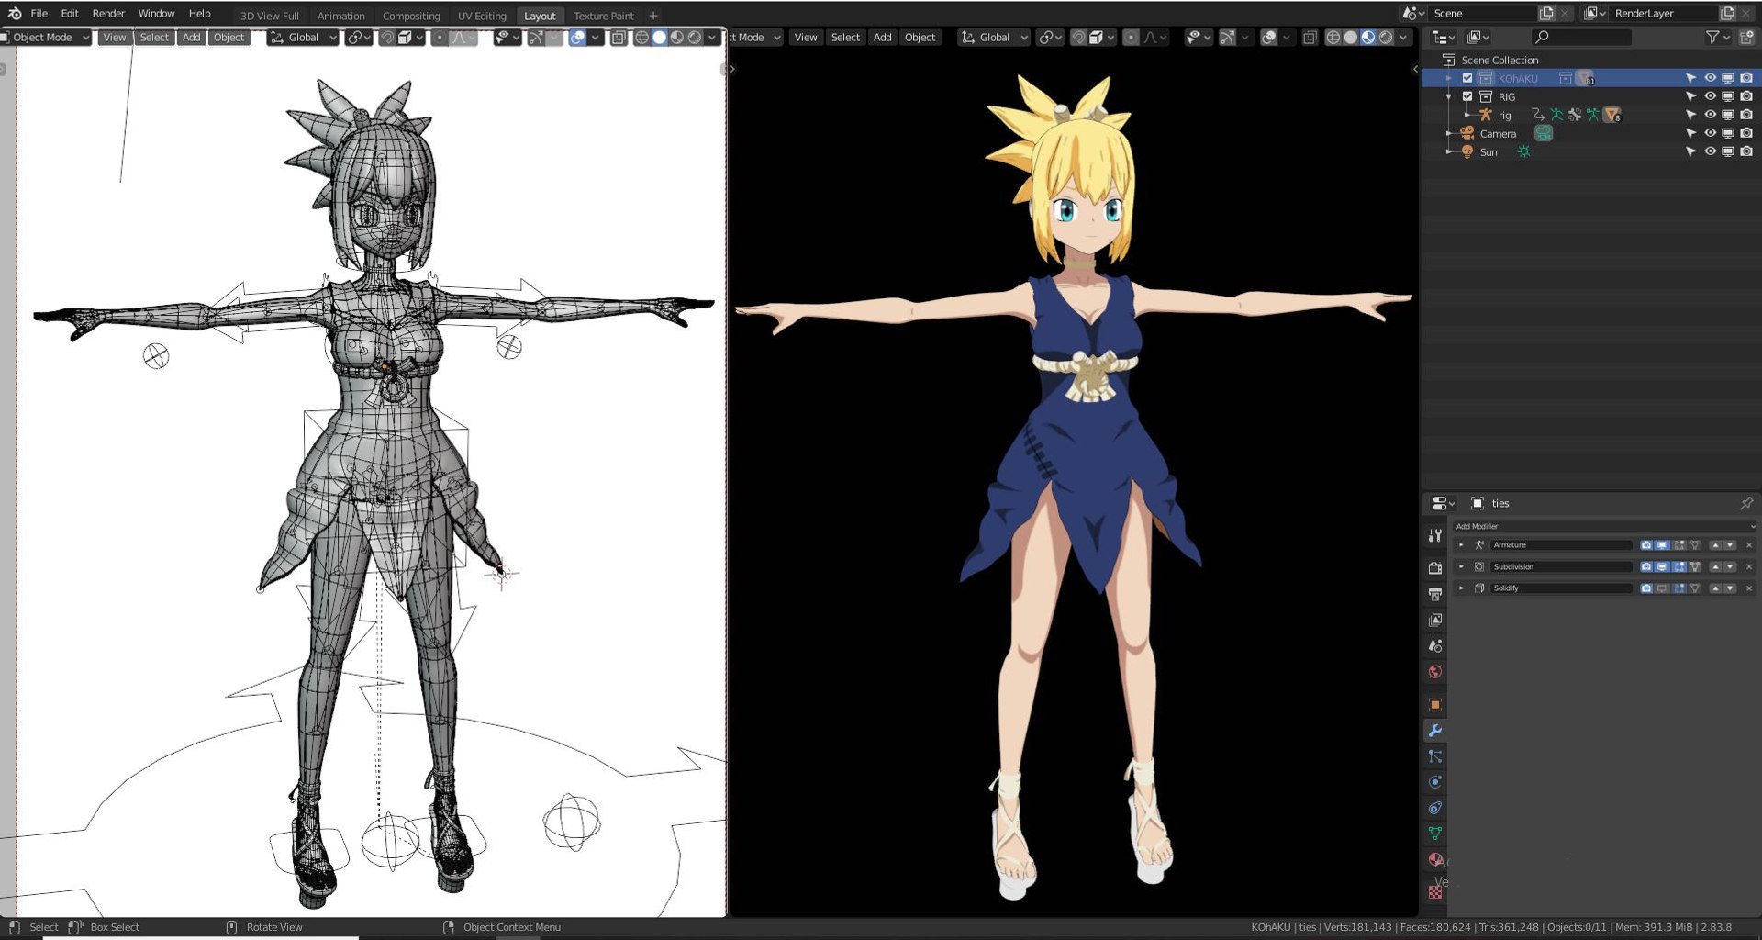Viewport: 1762px width, 940px height.
Task: Click the rig armature icon in outliner
Action: [1485, 115]
